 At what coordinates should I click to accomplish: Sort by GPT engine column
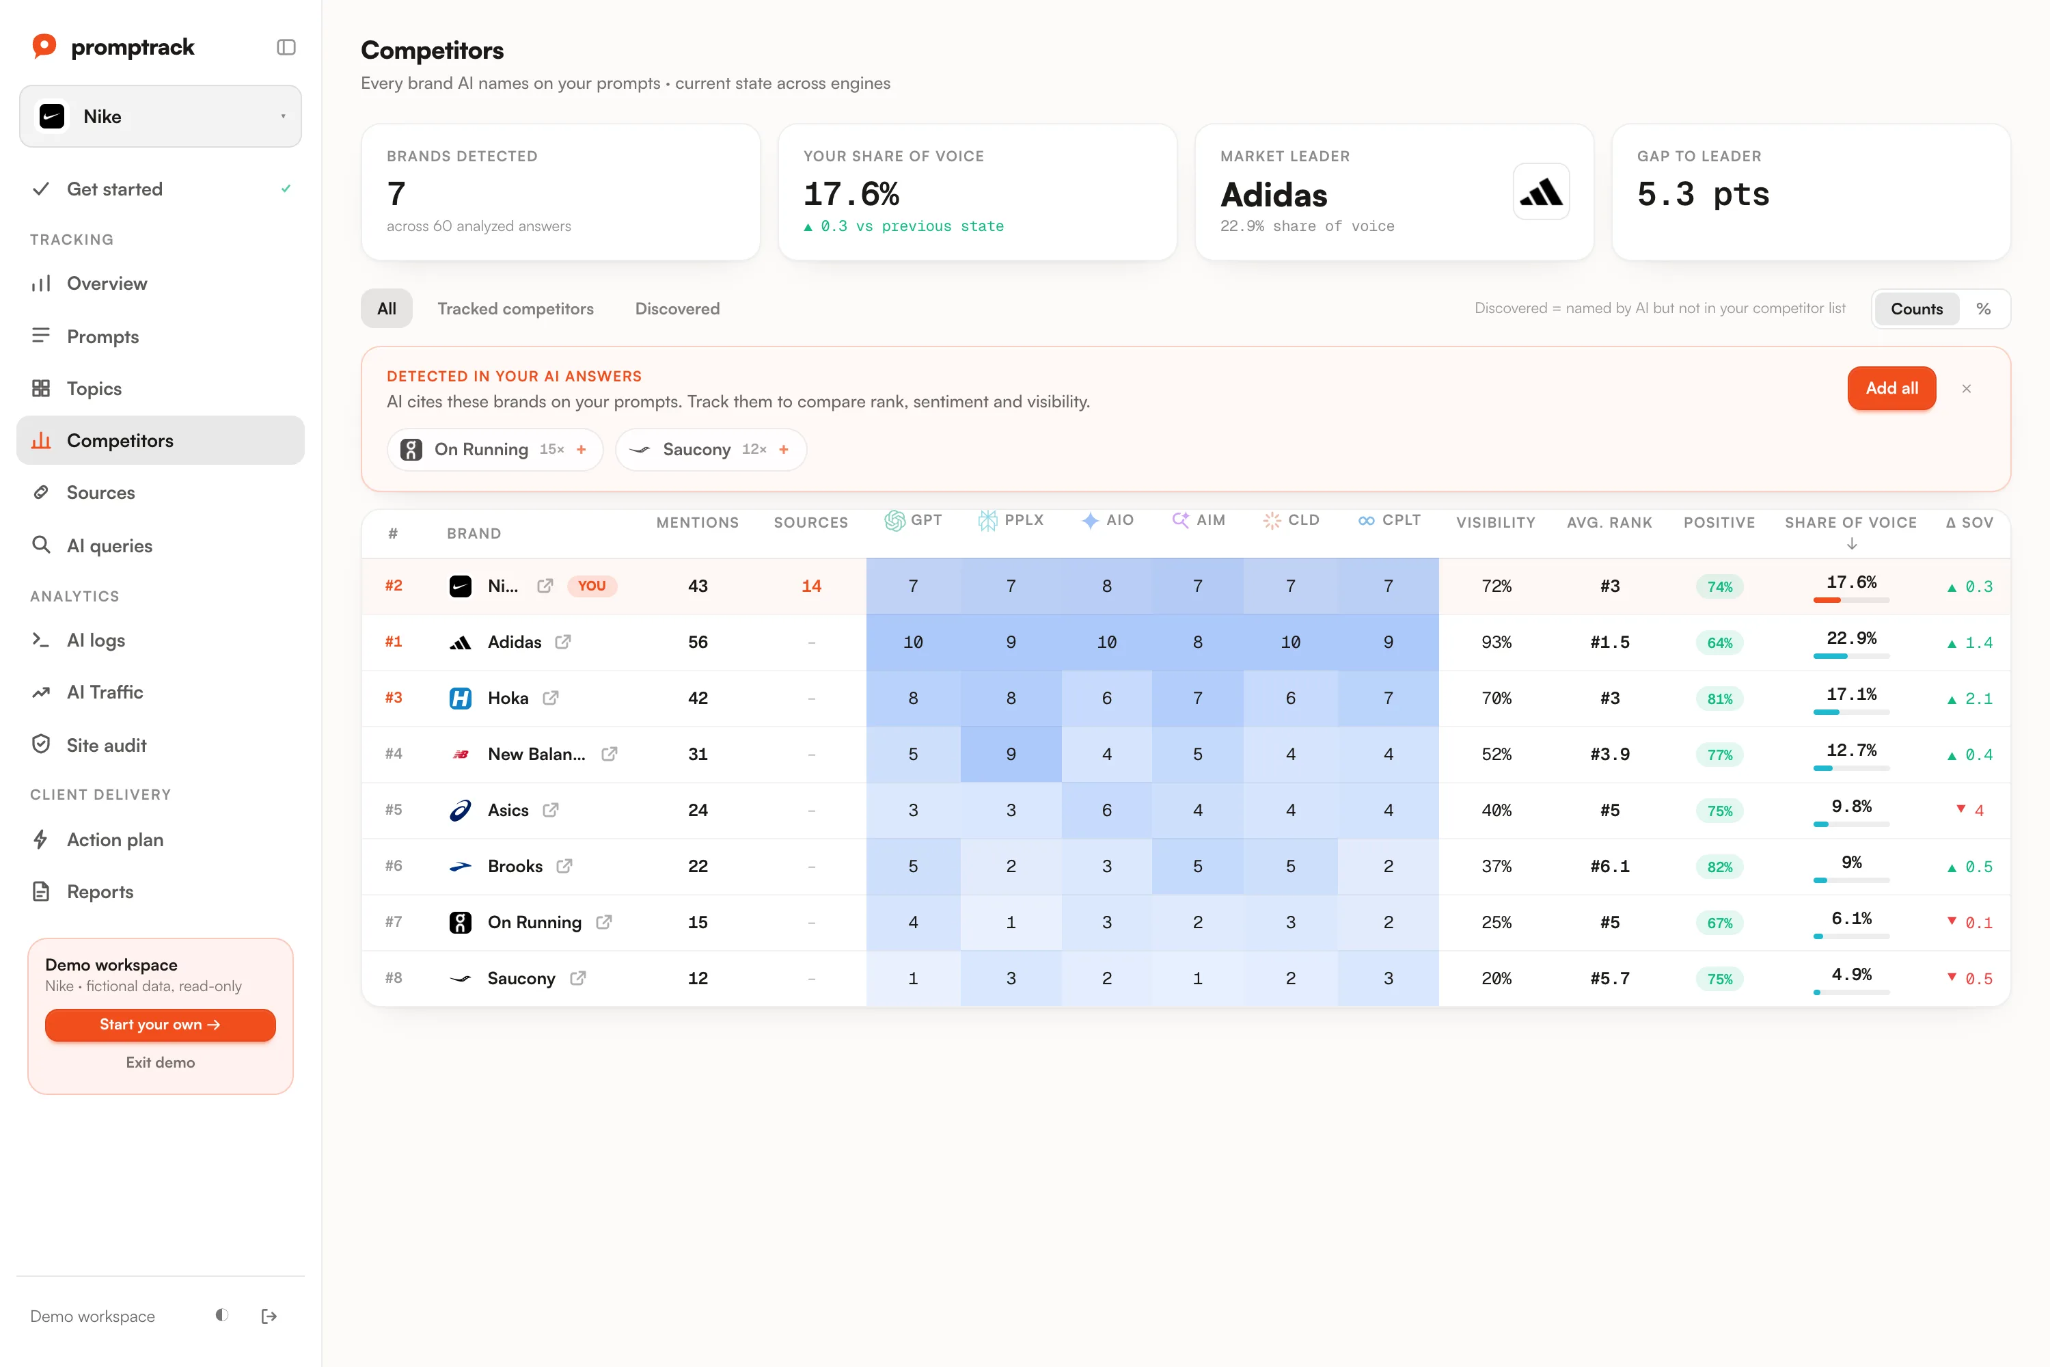click(914, 520)
